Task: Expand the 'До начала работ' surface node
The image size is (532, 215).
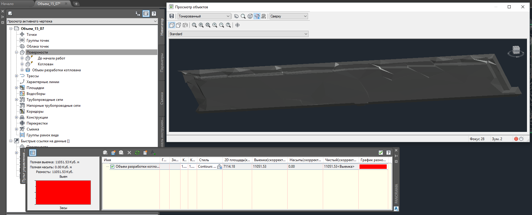Action: pyautogui.click(x=22, y=58)
